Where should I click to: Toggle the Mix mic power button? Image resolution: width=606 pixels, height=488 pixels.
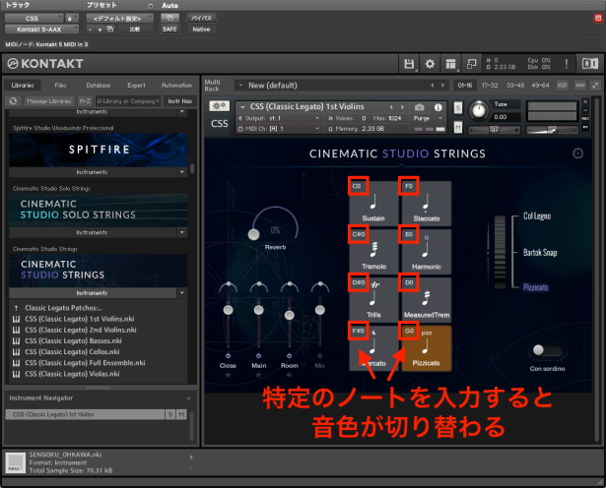319,356
